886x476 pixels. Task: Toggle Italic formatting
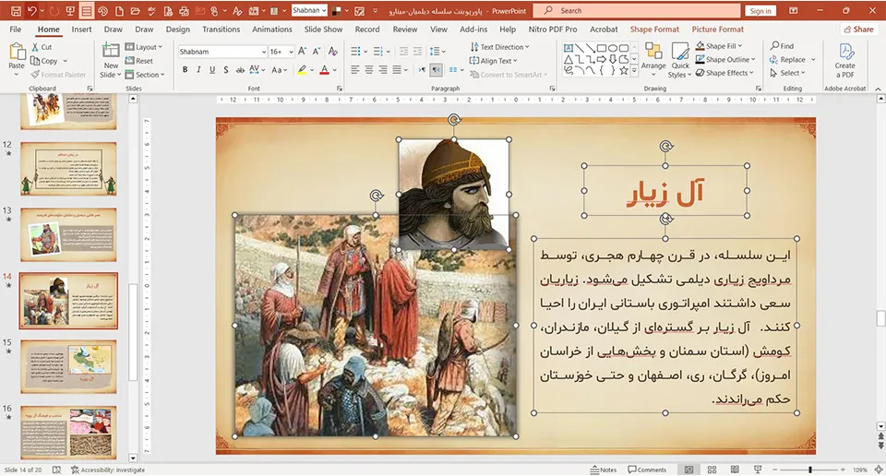click(198, 70)
